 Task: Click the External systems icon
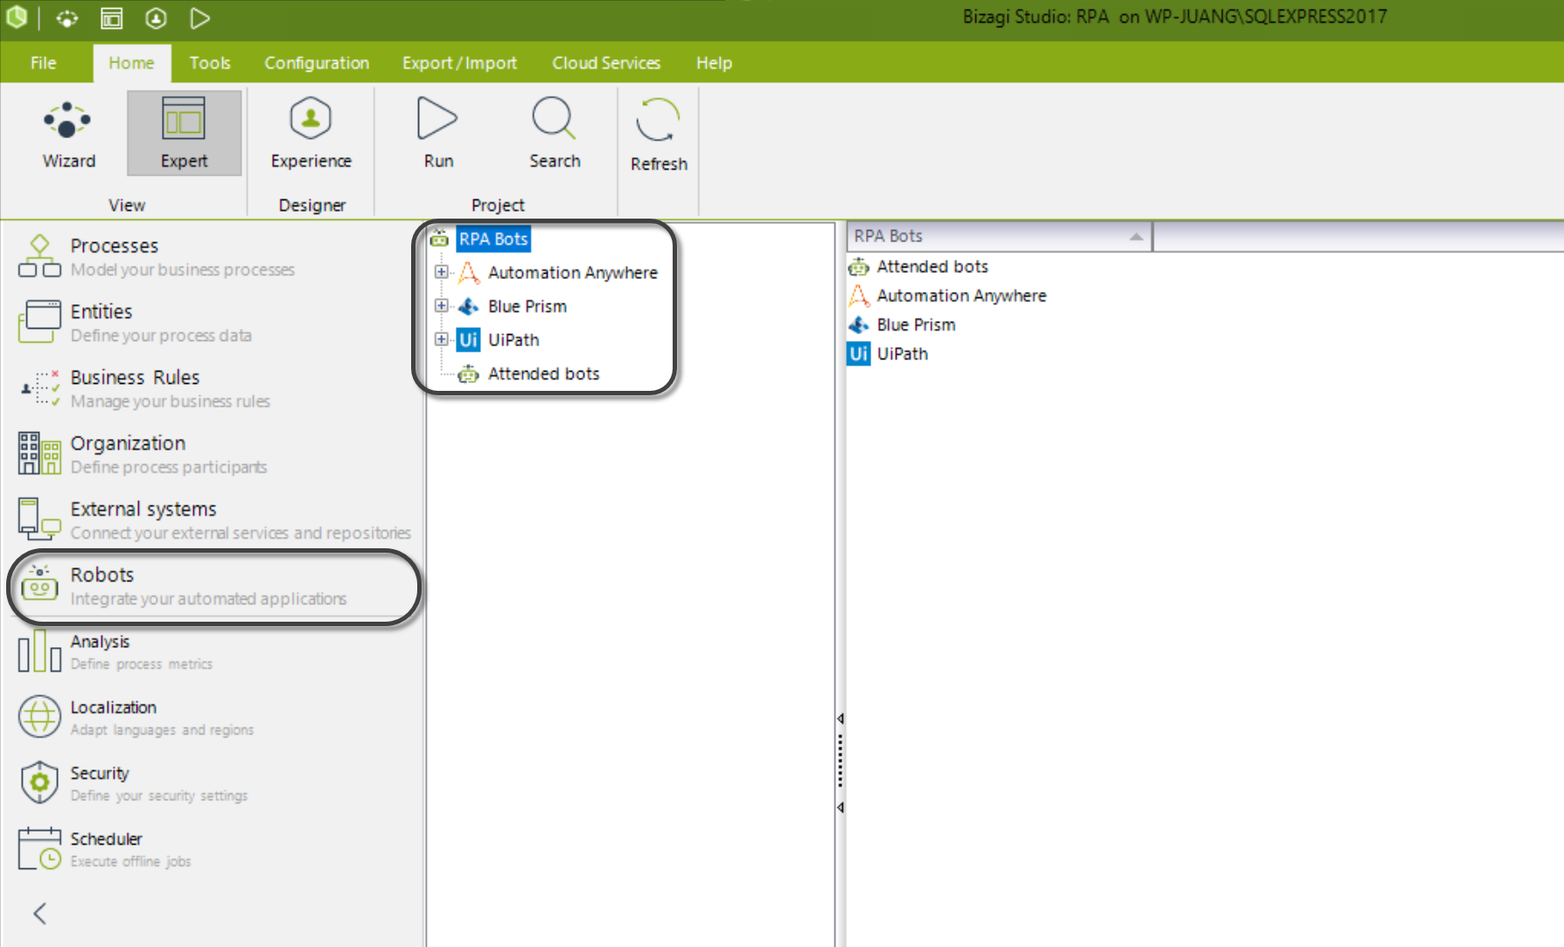39,519
